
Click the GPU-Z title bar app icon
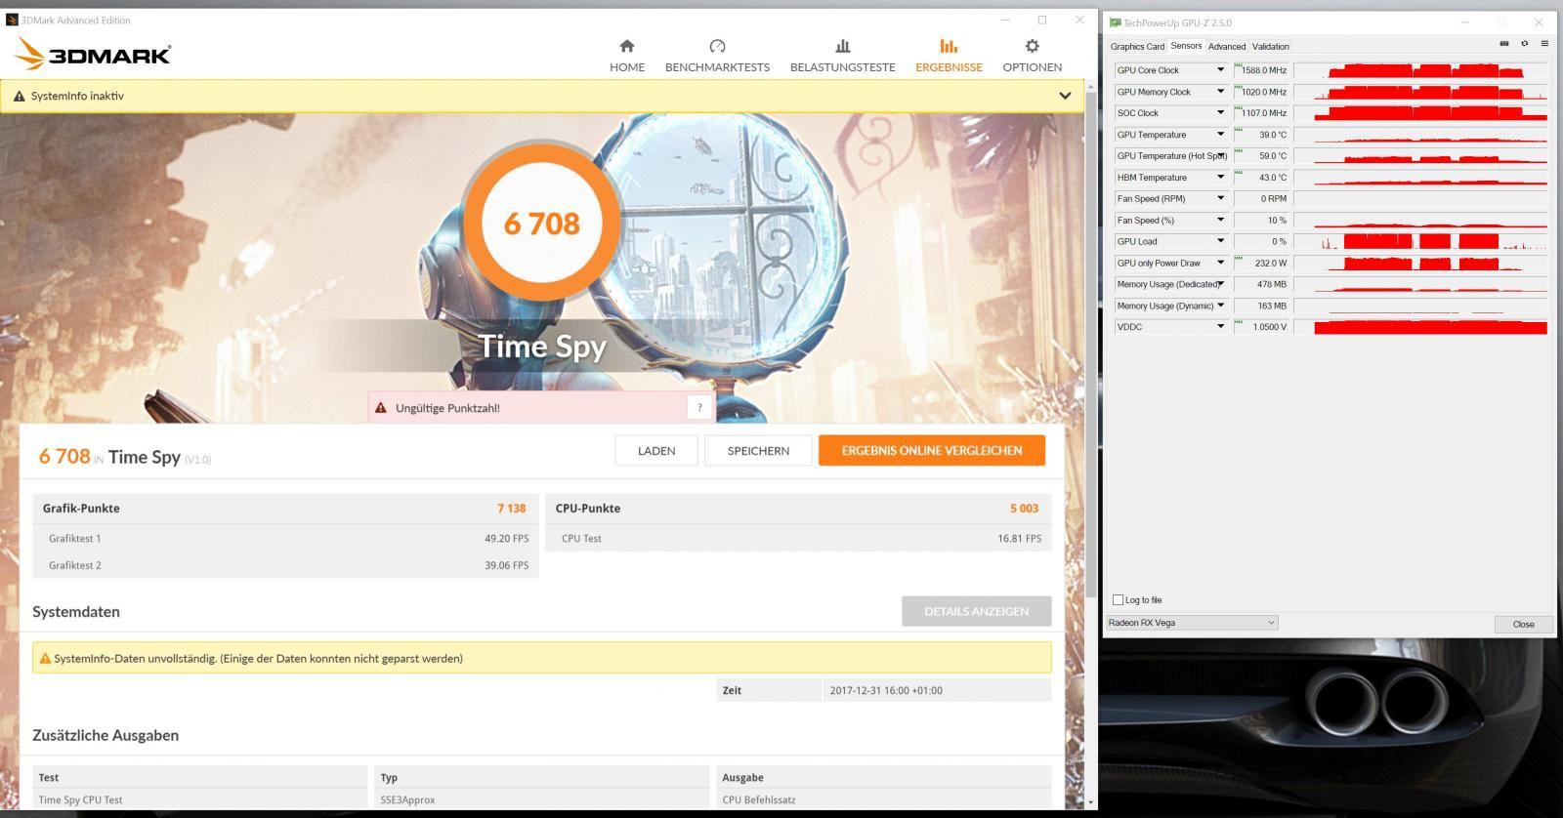pos(1115,22)
